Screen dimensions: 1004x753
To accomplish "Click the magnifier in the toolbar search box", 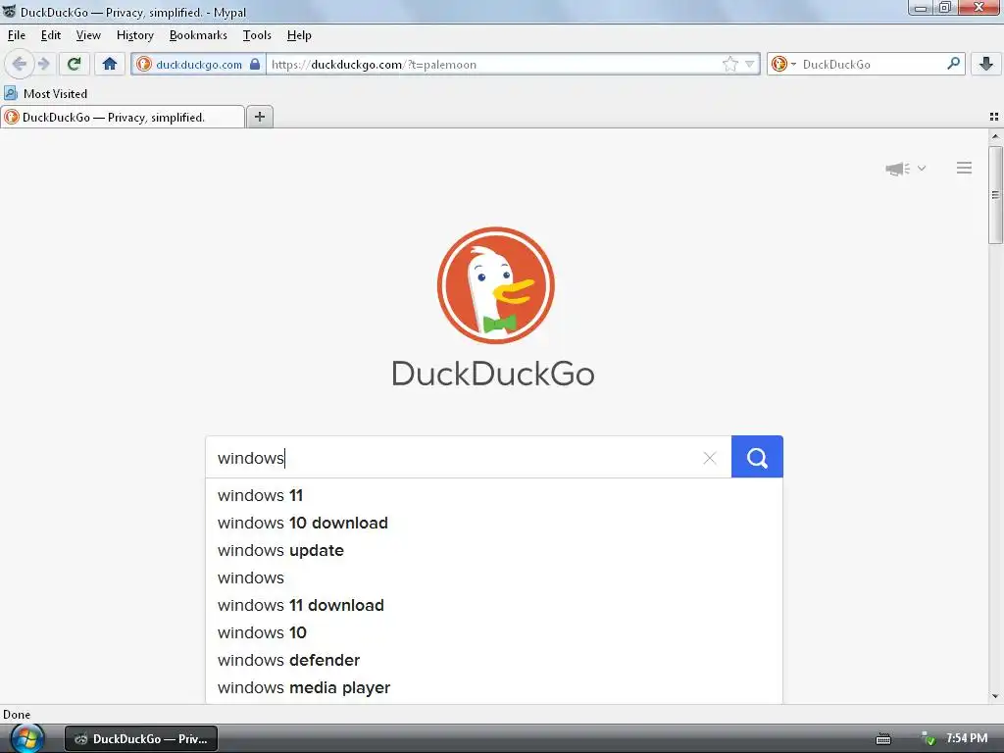I will (x=953, y=64).
